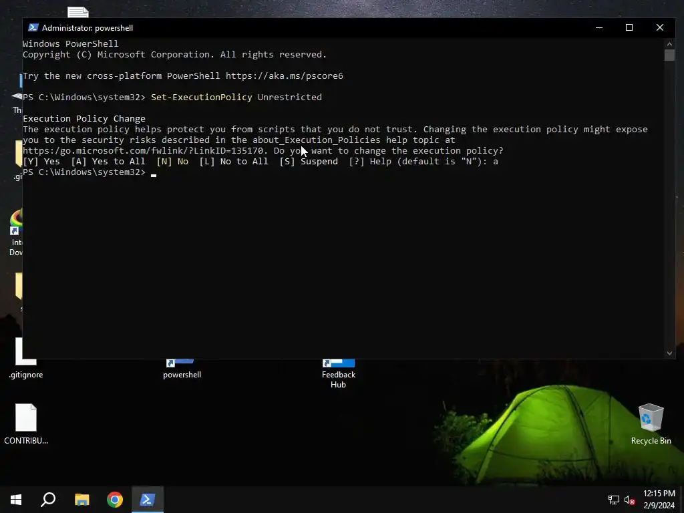The height and width of the screenshot is (513, 684).
Task: Select the Feedback Hub desktop shortcut
Action: (338, 374)
